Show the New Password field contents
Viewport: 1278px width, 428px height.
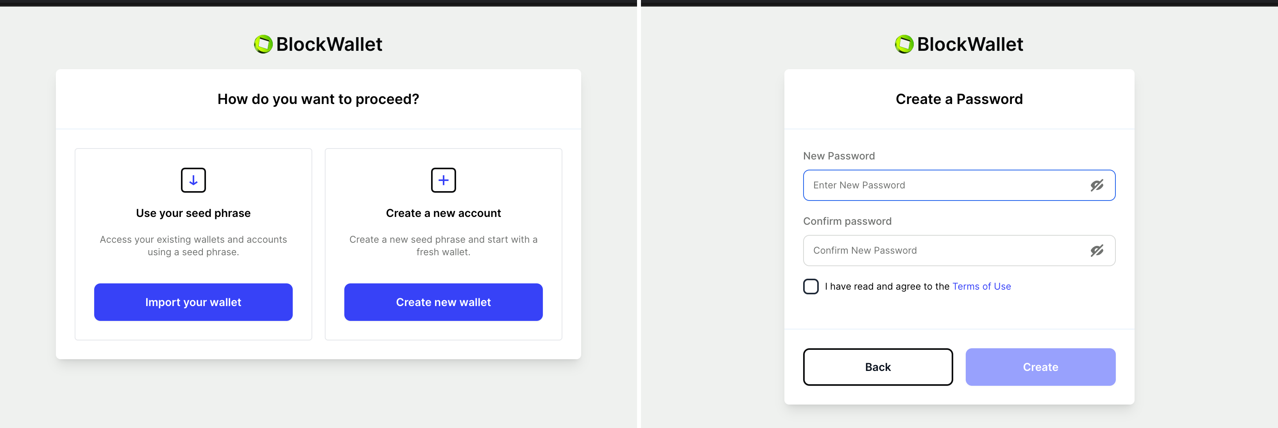pos(1096,186)
